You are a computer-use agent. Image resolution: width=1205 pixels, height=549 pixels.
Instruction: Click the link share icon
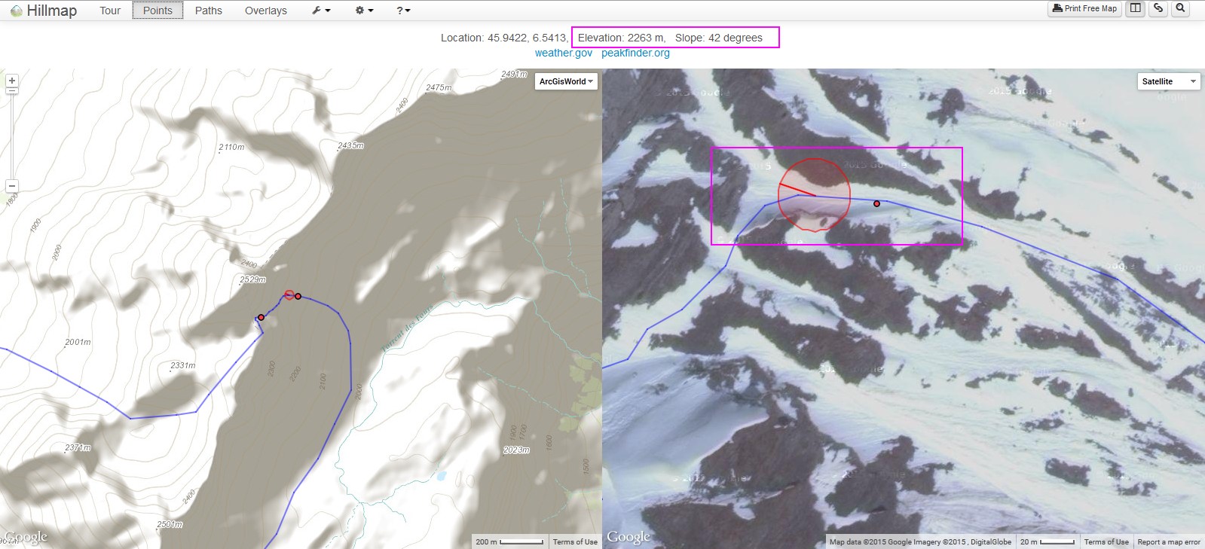pos(1158,8)
